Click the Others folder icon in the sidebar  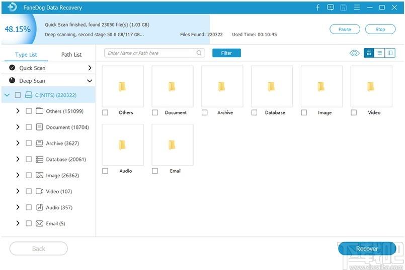pyautogui.click(x=40, y=111)
